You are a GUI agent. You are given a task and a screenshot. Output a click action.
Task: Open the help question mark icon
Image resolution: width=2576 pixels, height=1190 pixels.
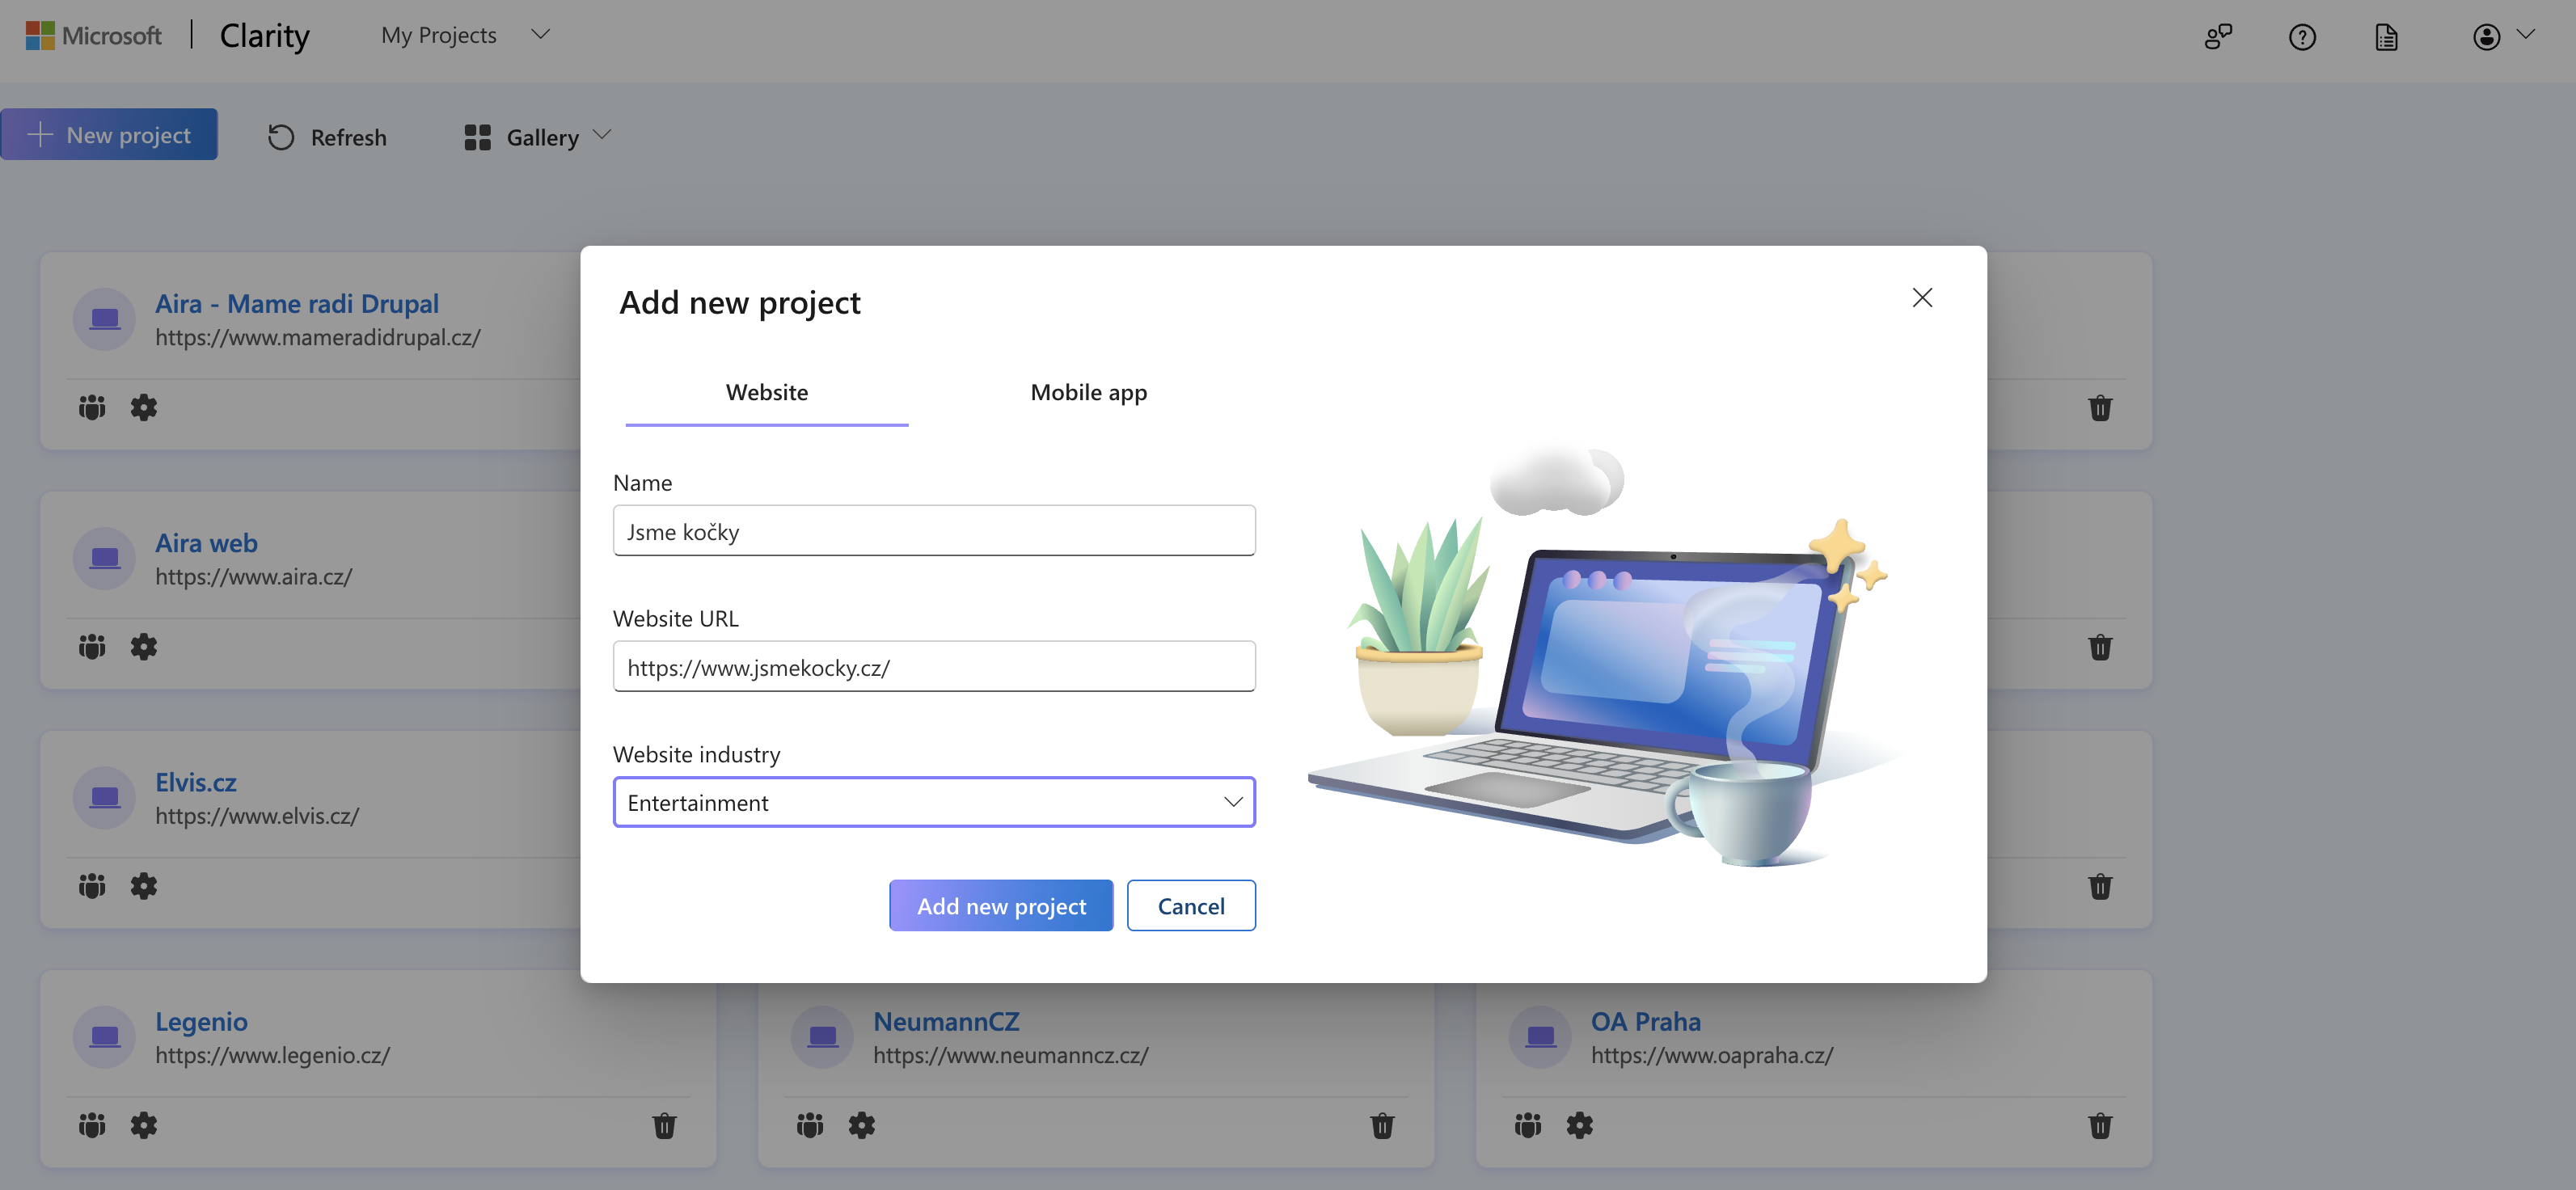2302,37
